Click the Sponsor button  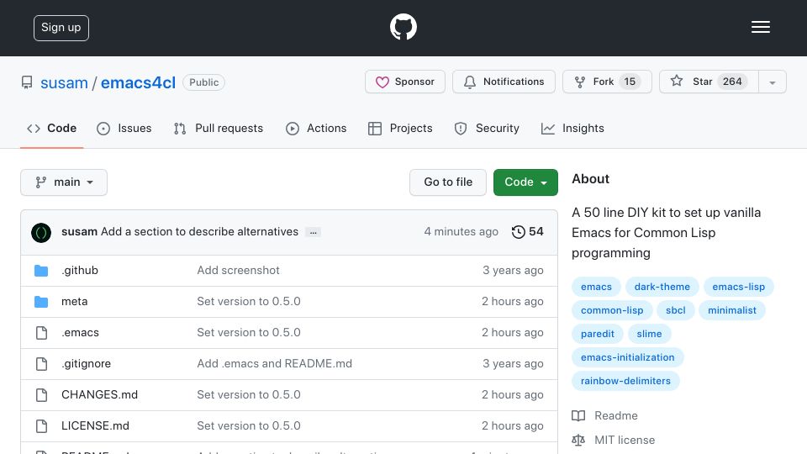(405, 82)
